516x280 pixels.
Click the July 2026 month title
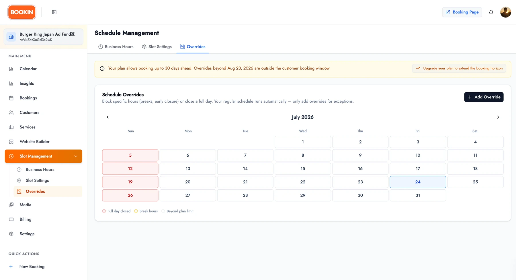click(x=303, y=117)
